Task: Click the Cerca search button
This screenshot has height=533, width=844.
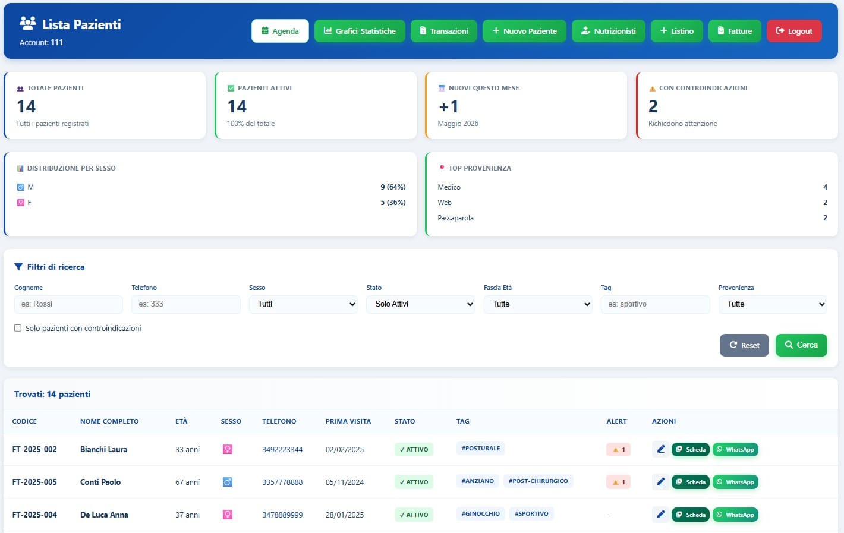Action: pyautogui.click(x=801, y=345)
